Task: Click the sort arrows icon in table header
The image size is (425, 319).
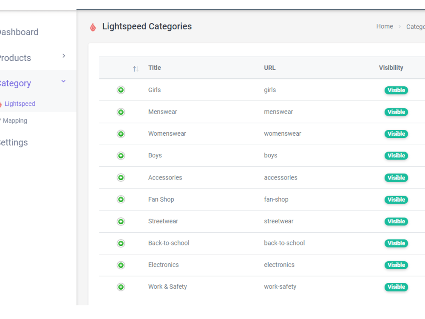Action: click(136, 68)
